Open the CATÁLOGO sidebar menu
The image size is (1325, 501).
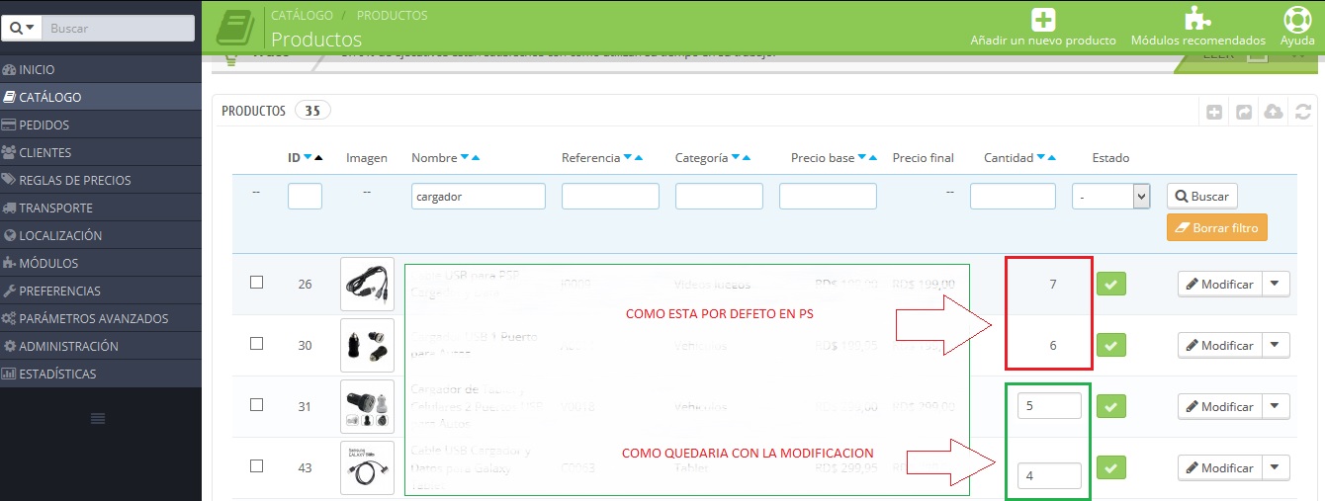pos(101,98)
